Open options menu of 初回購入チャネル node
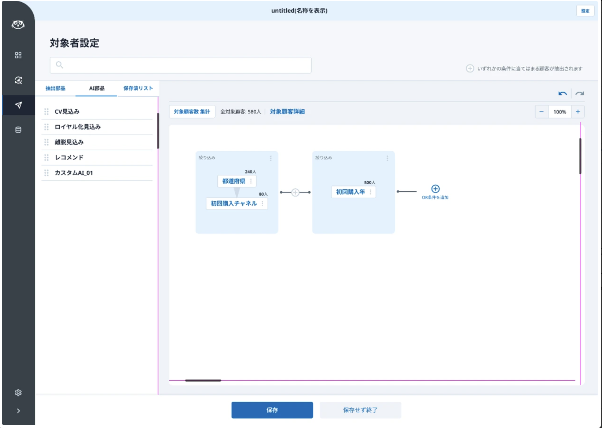 click(263, 203)
